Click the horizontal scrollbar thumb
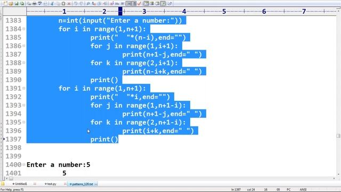Image resolution: width=341 pixels, height=192 pixels. click(11, 179)
